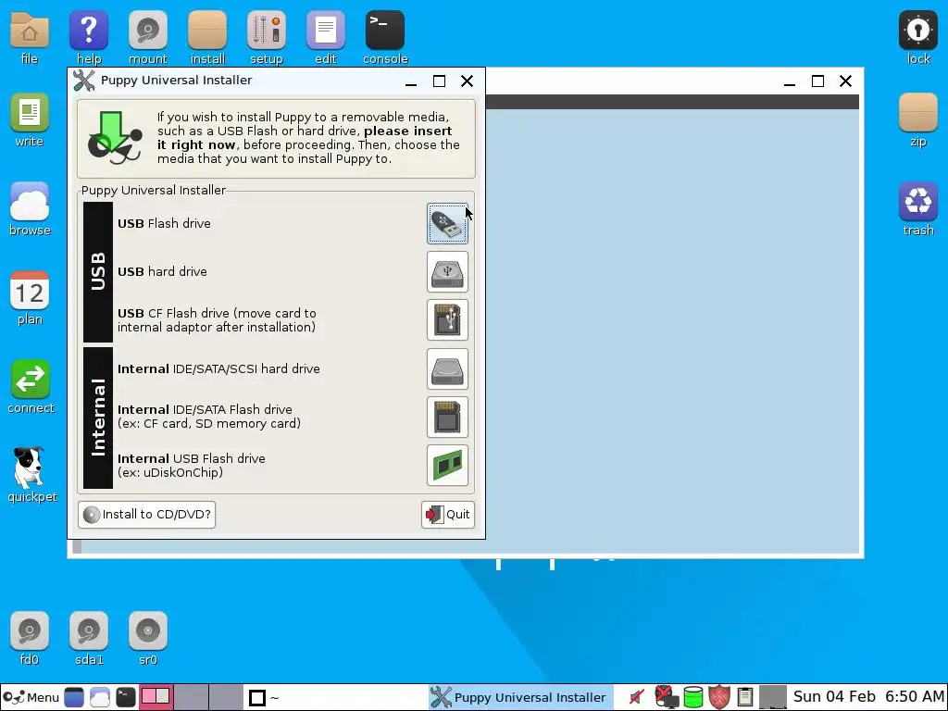This screenshot has height=711, width=948.
Task: Open the network status tray icon
Action: coord(667,697)
